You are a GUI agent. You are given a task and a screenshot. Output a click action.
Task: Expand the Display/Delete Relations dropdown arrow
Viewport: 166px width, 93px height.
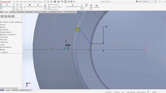click(73, 9)
